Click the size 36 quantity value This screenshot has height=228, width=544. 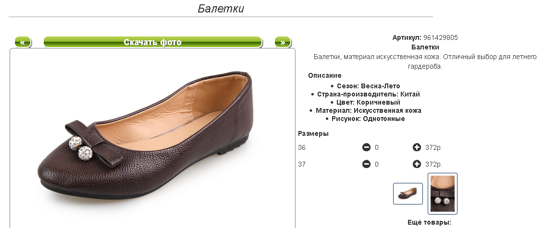[377, 148]
